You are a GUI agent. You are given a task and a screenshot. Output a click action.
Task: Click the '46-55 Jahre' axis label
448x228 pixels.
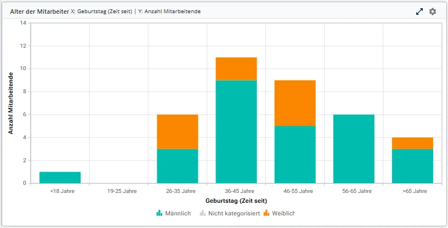[x=298, y=191]
